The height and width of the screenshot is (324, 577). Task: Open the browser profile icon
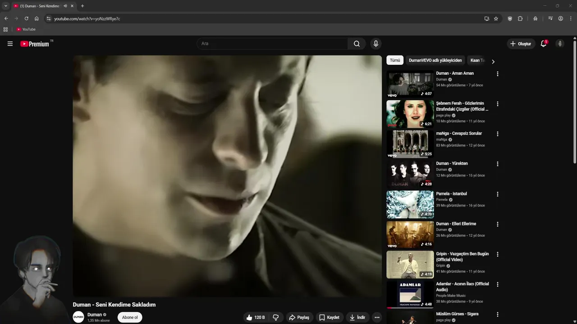coord(561,18)
